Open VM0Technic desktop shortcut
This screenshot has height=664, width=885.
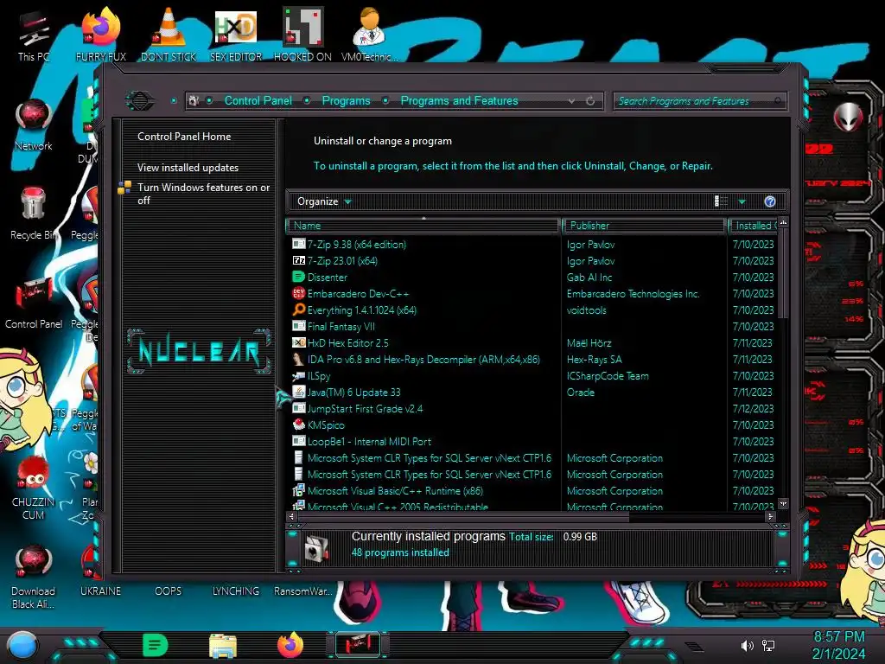pos(369,35)
